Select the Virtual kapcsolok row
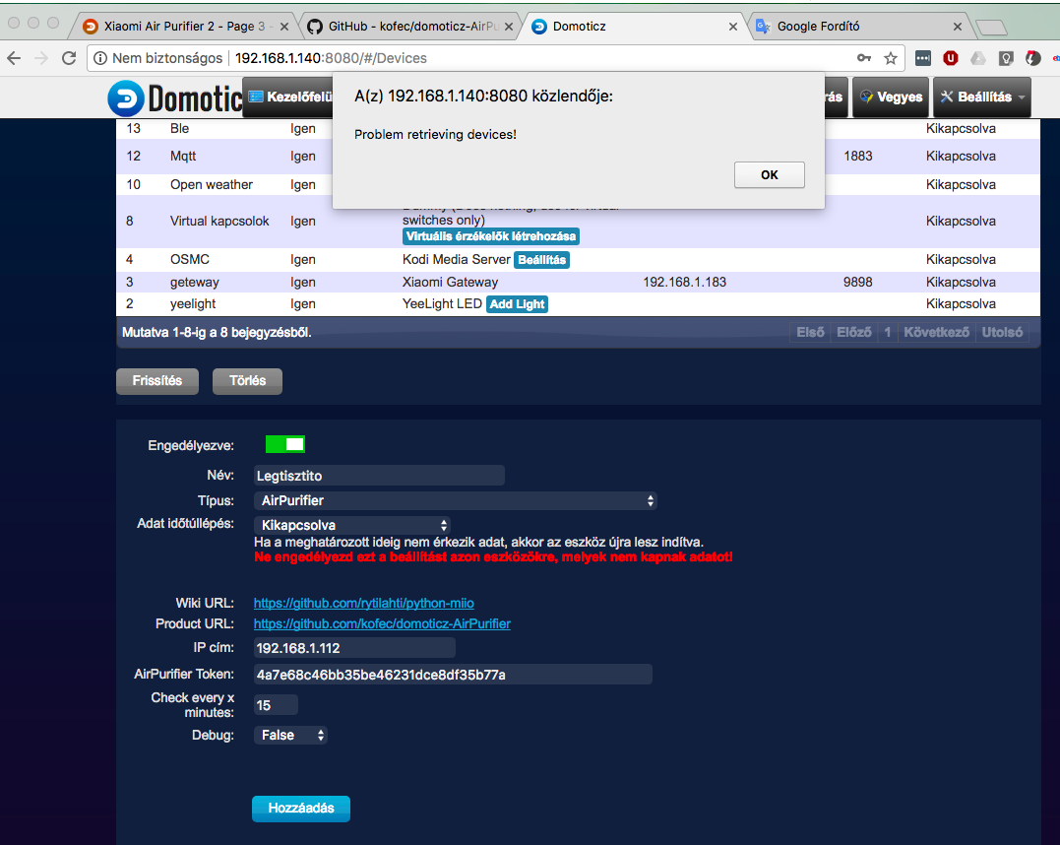Viewport: 1060px width, 845px height. (x=578, y=222)
